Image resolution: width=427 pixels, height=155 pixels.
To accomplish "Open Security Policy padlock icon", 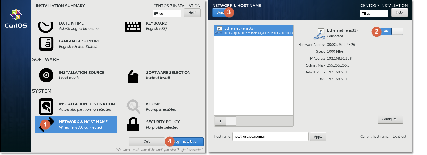I will tap(133, 124).
